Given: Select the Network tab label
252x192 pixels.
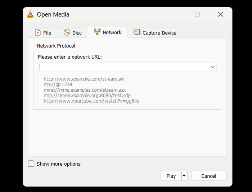Looking at the screenshot, I should coord(112,32).
